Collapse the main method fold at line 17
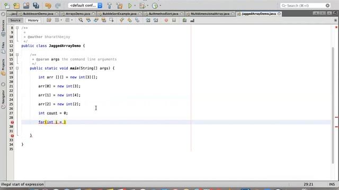The image size is (339, 190). 17,68
